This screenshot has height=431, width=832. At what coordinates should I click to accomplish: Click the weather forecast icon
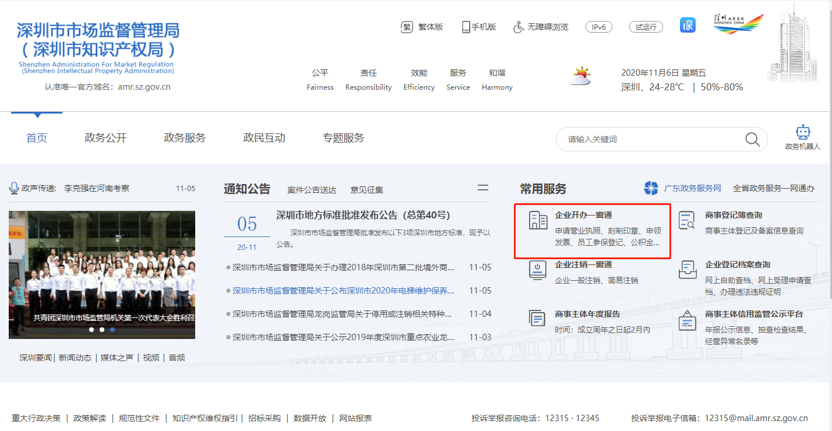pyautogui.click(x=580, y=76)
